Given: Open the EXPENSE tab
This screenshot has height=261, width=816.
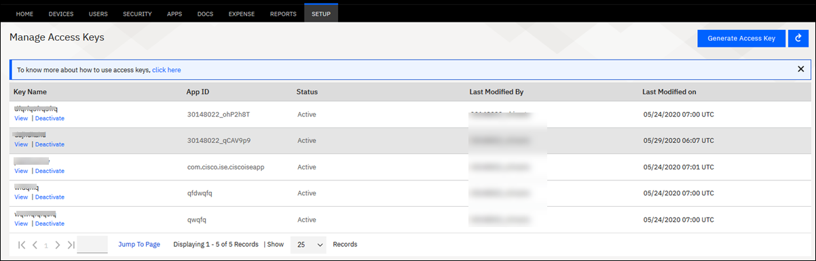Looking at the screenshot, I should [242, 14].
